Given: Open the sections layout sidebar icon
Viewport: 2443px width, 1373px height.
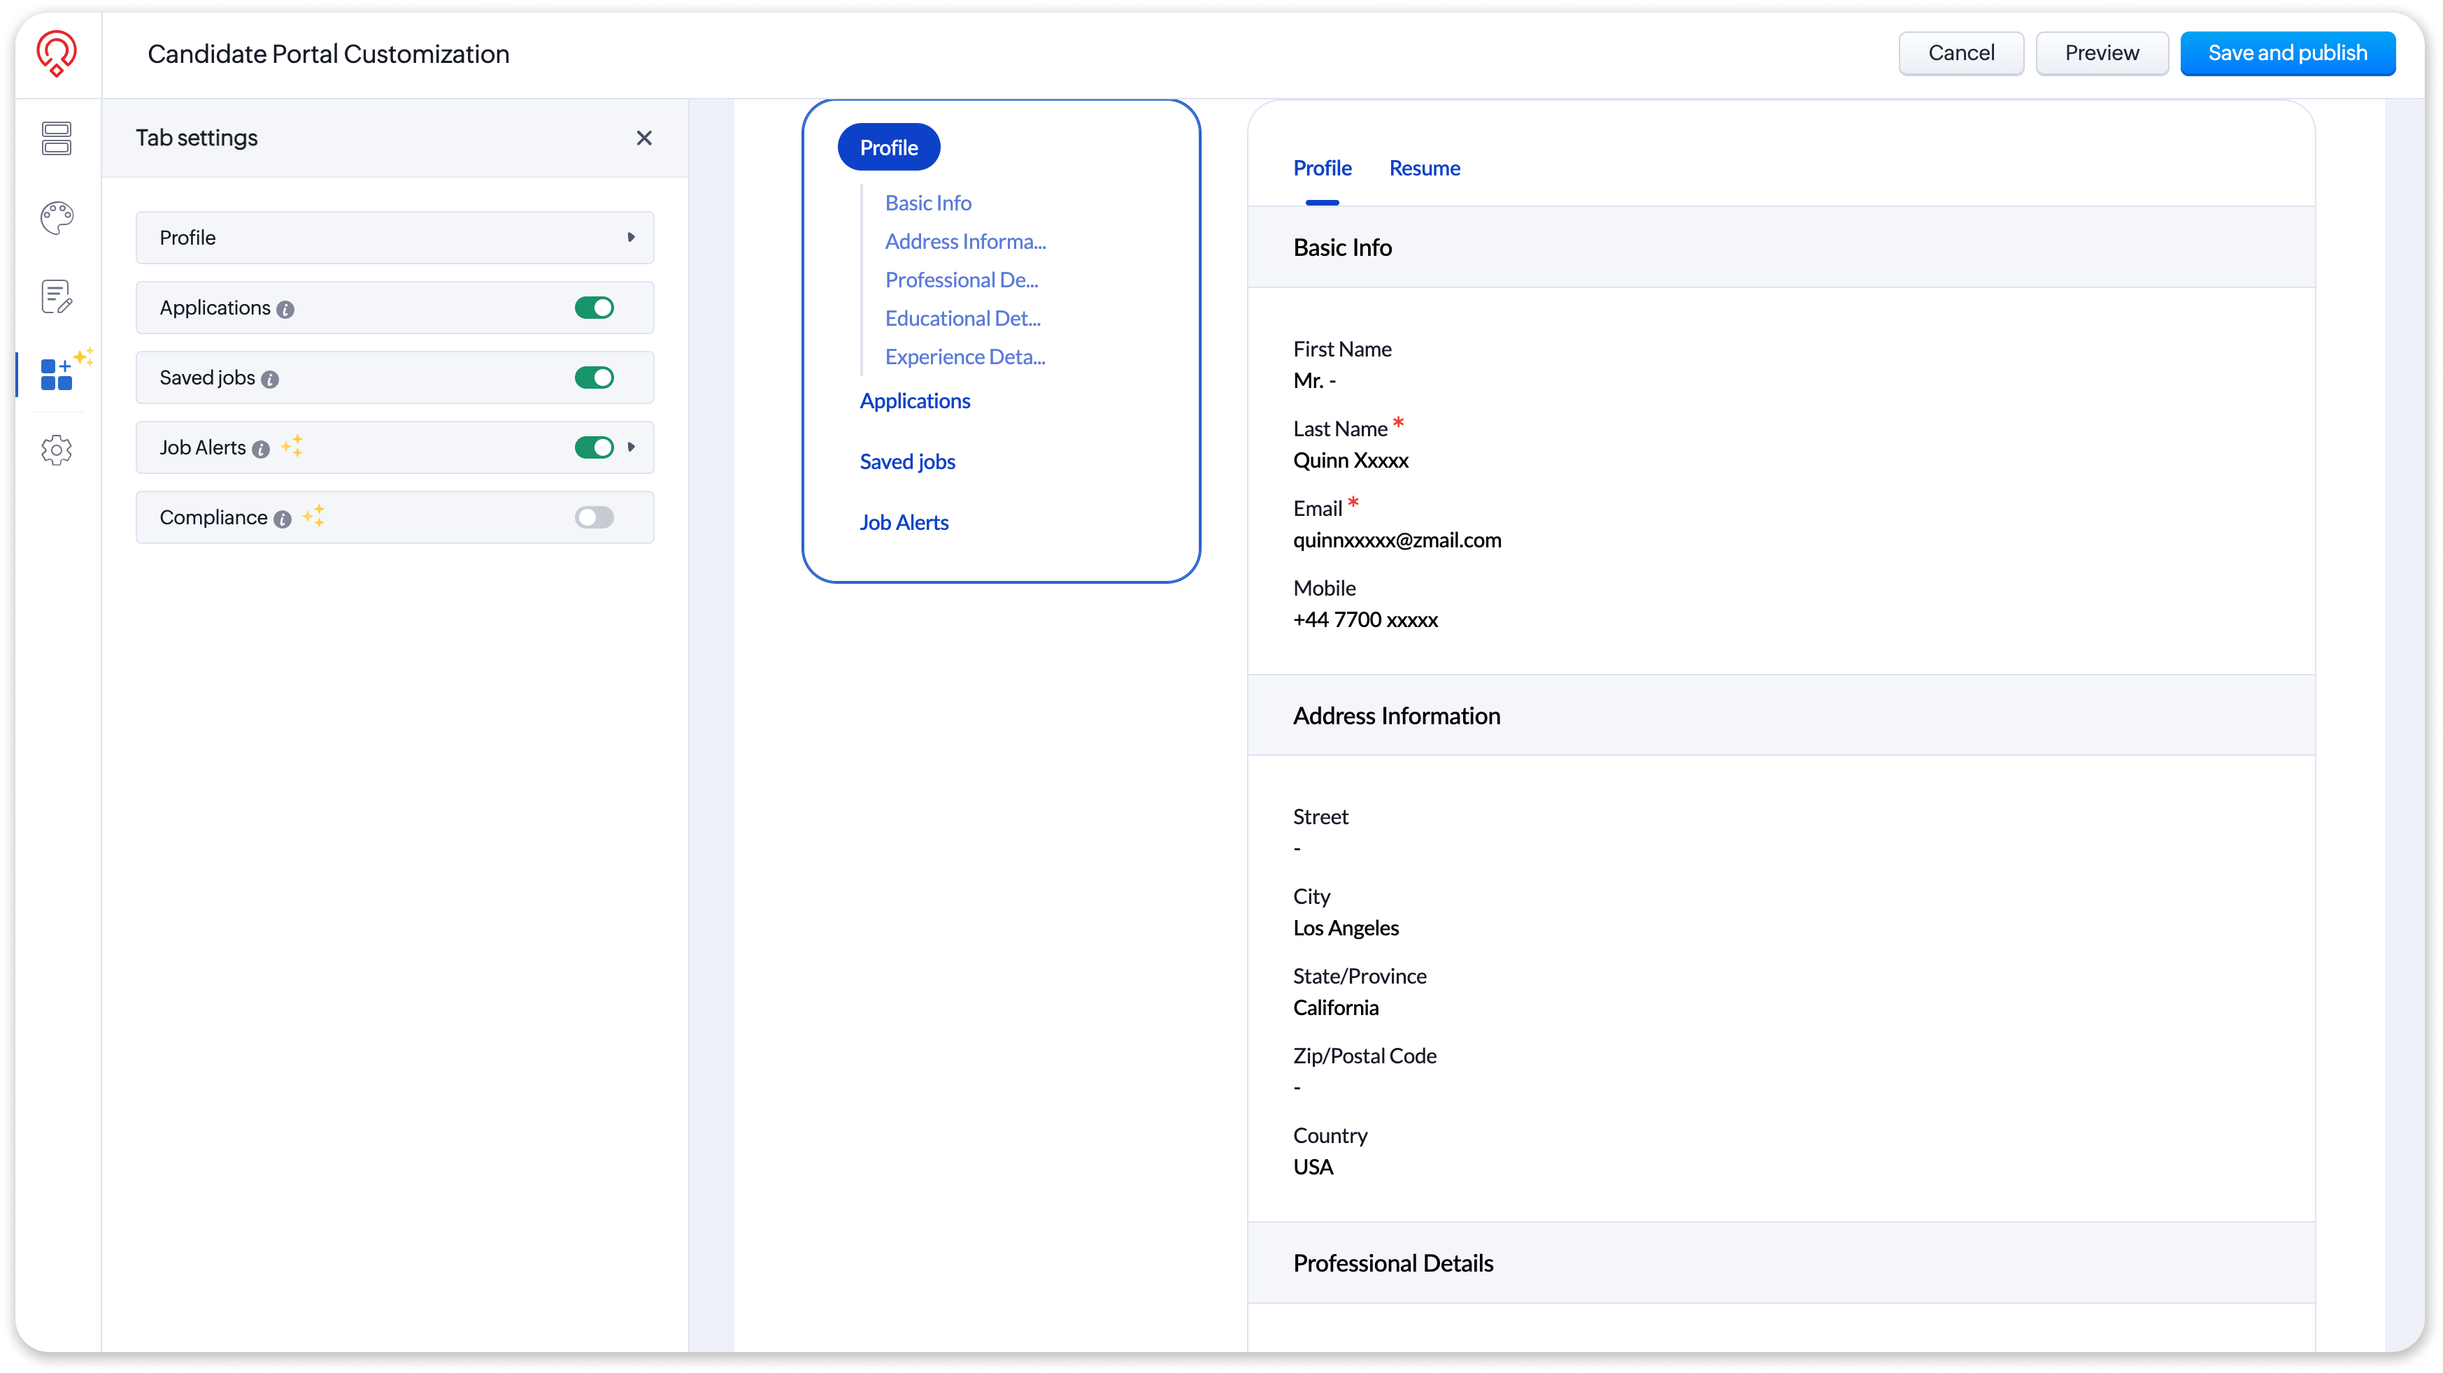Looking at the screenshot, I should click(x=56, y=138).
